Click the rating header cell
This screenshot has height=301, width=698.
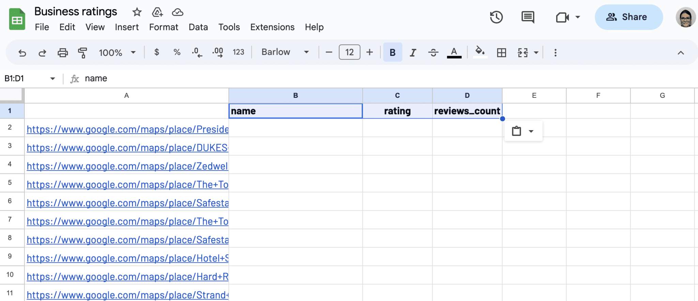coord(397,111)
